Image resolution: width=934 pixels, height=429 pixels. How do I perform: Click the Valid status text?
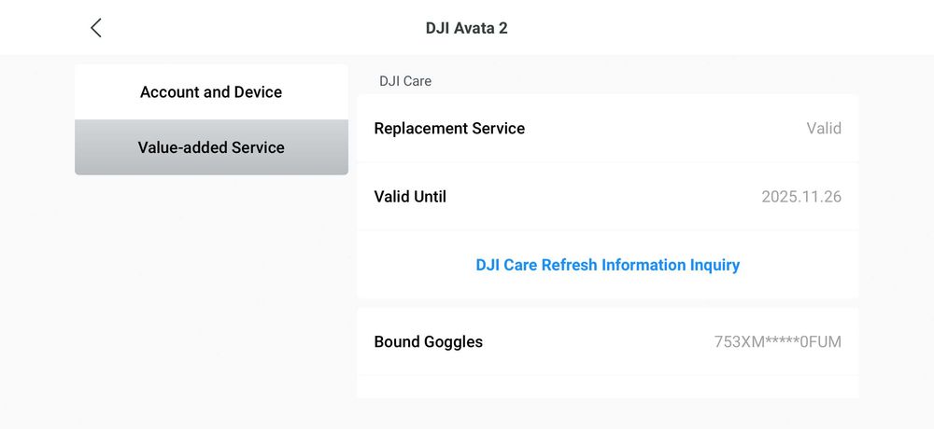coord(824,129)
